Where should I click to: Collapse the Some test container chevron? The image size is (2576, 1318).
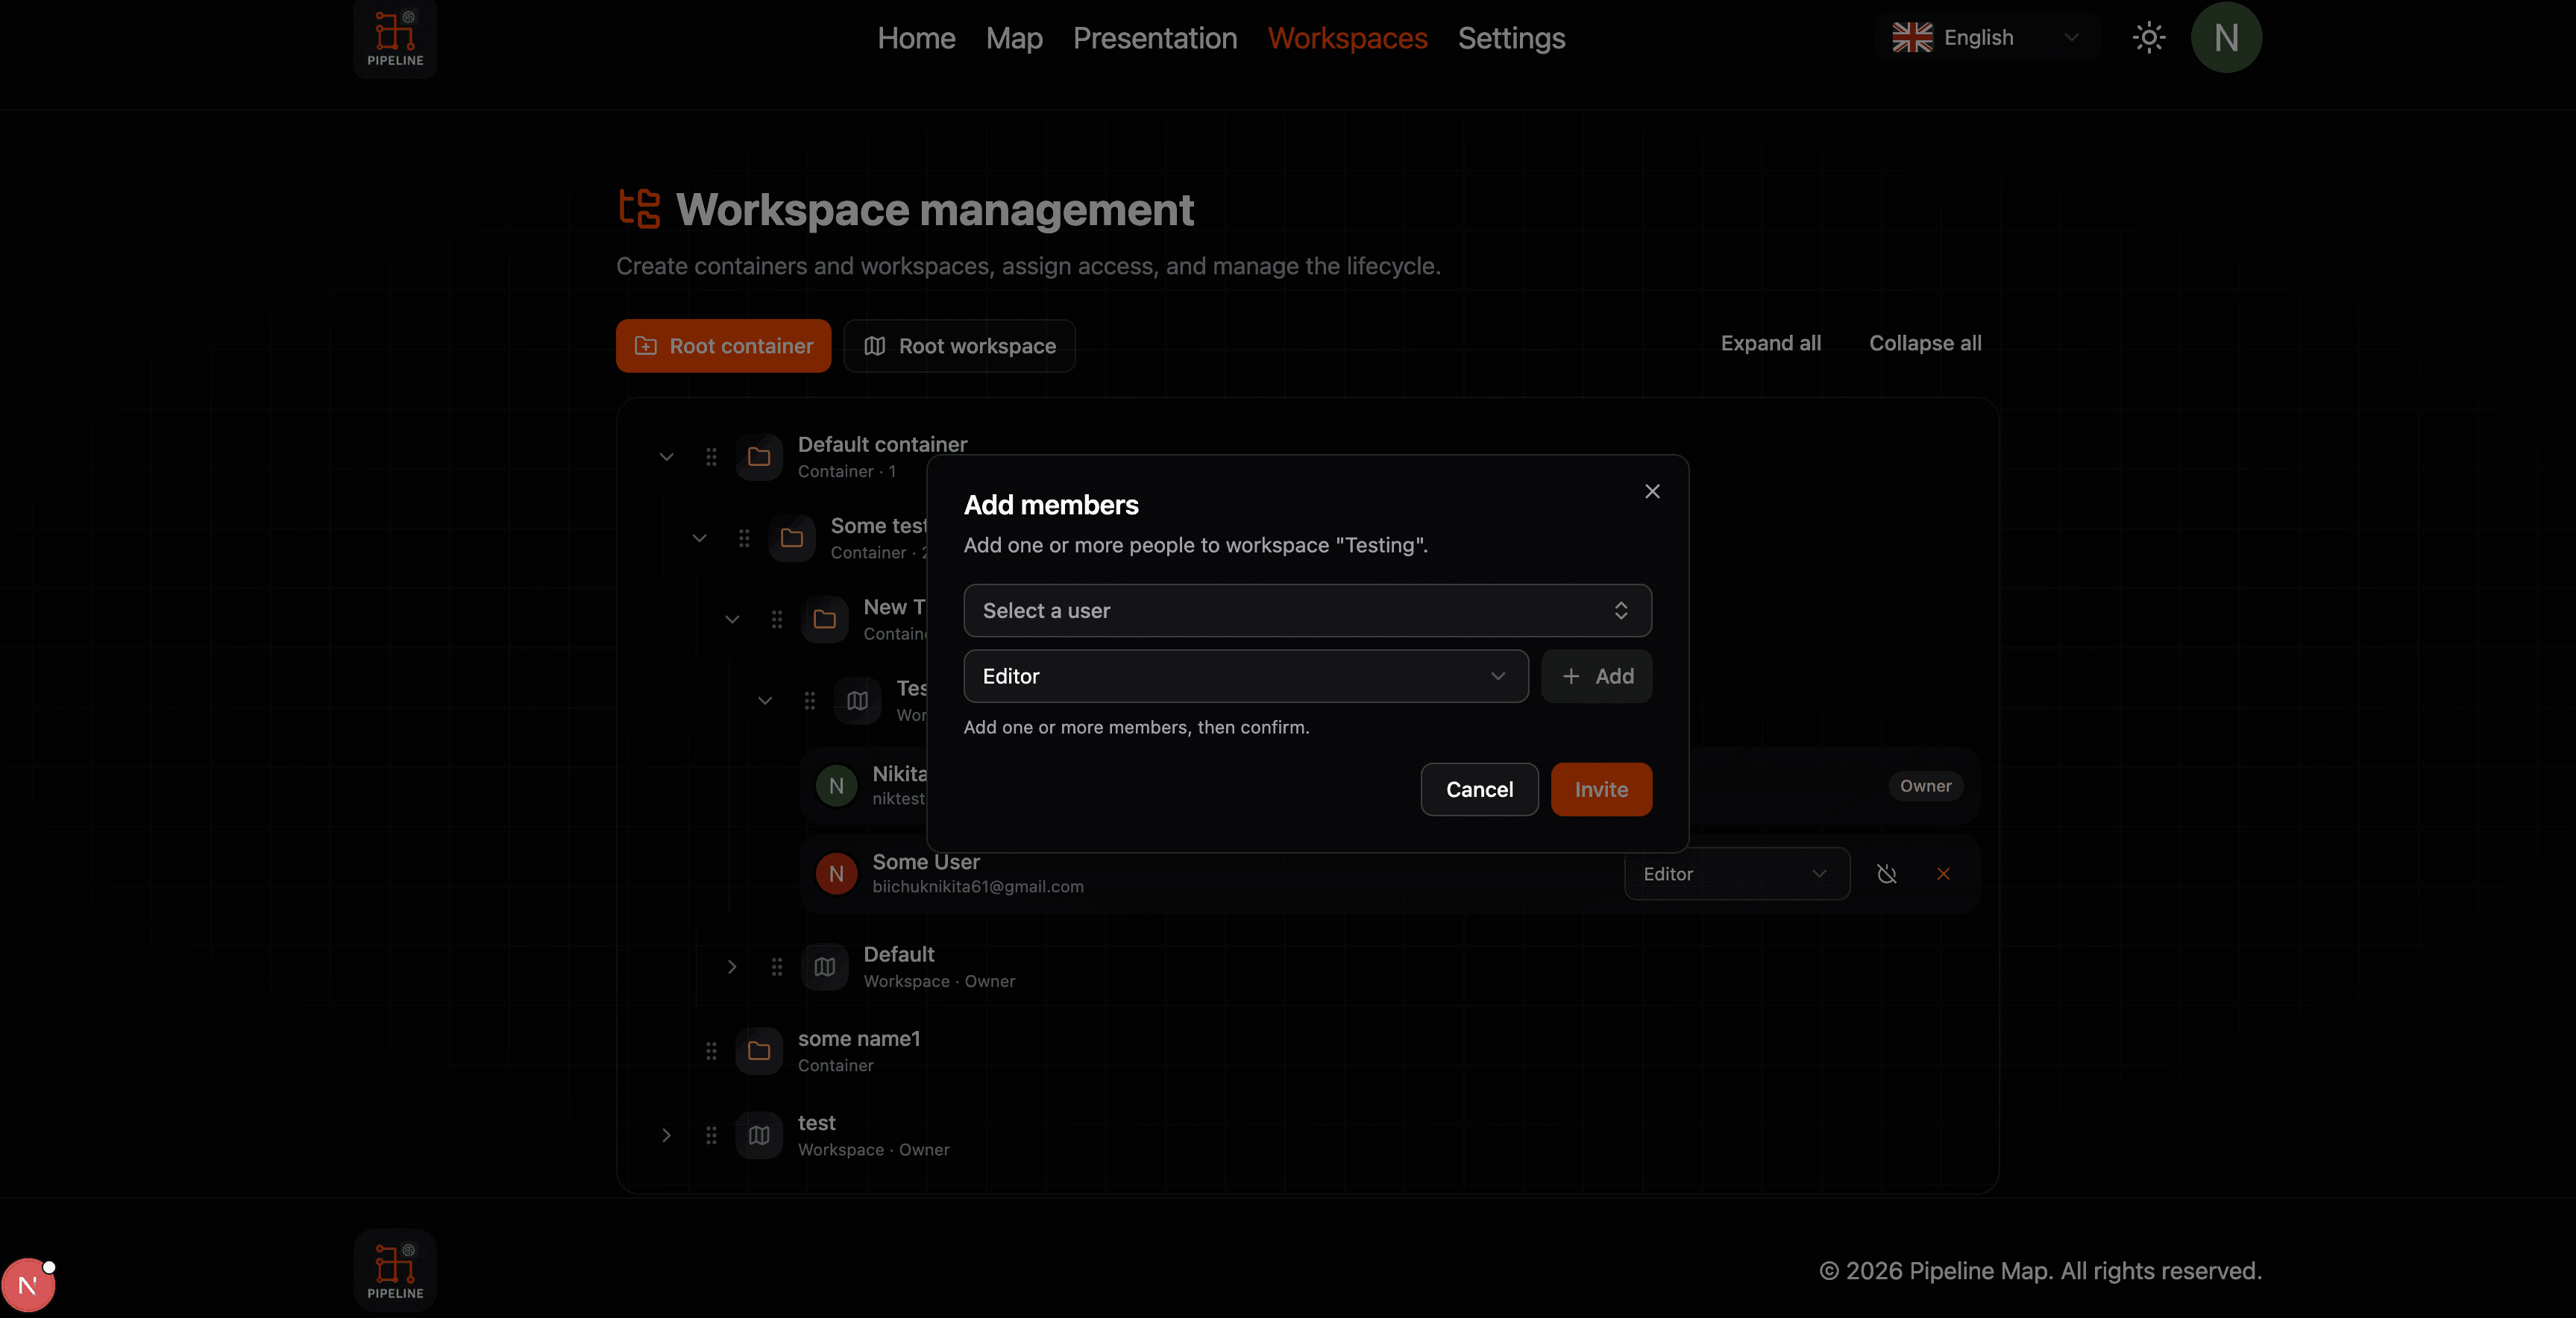click(699, 537)
